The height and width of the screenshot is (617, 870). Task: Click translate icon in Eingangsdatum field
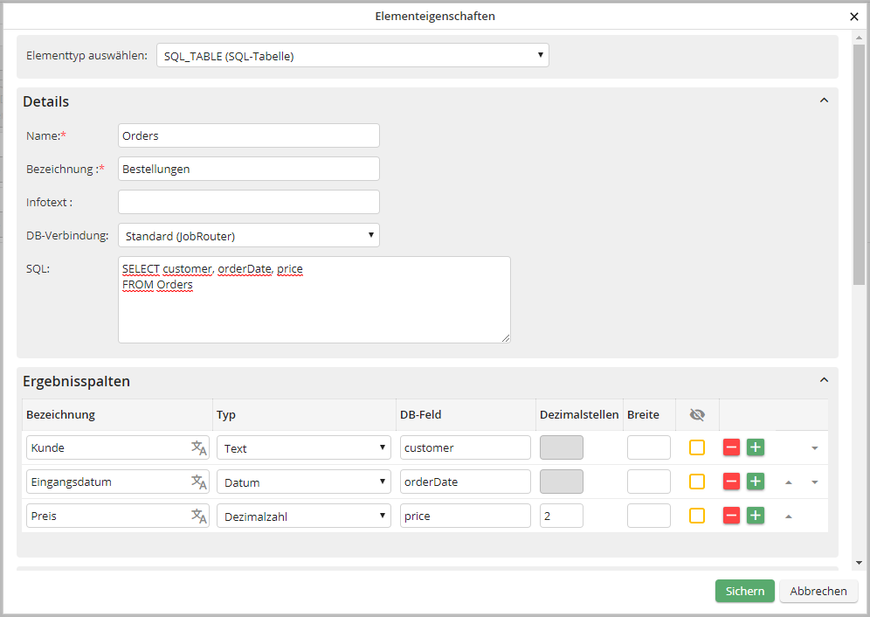[199, 482]
